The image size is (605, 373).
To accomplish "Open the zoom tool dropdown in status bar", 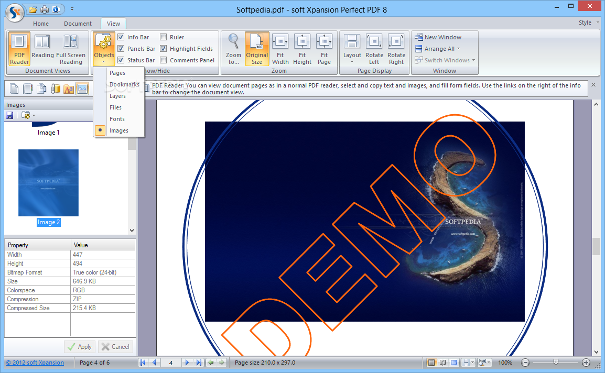I will point(484,362).
